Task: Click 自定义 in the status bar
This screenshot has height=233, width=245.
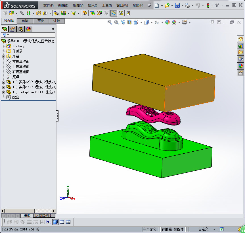Action: tap(203, 229)
